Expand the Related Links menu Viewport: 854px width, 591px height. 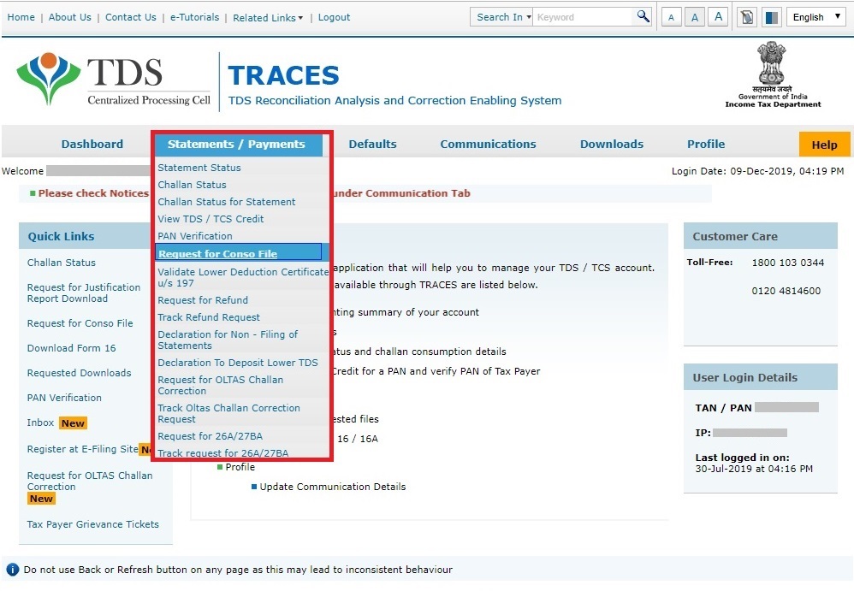click(268, 18)
